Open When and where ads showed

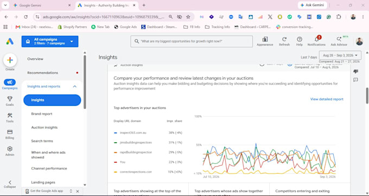48,155
